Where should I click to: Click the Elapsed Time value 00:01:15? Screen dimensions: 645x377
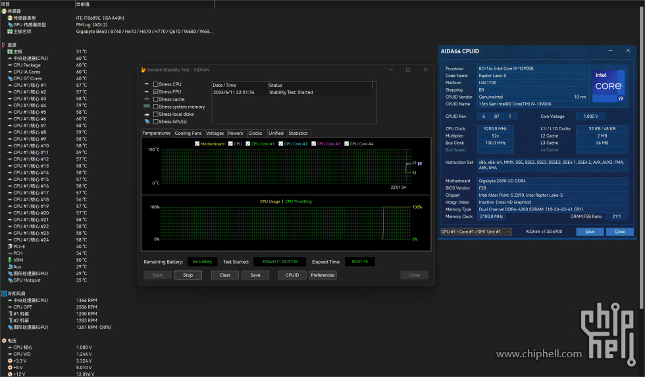(360, 262)
